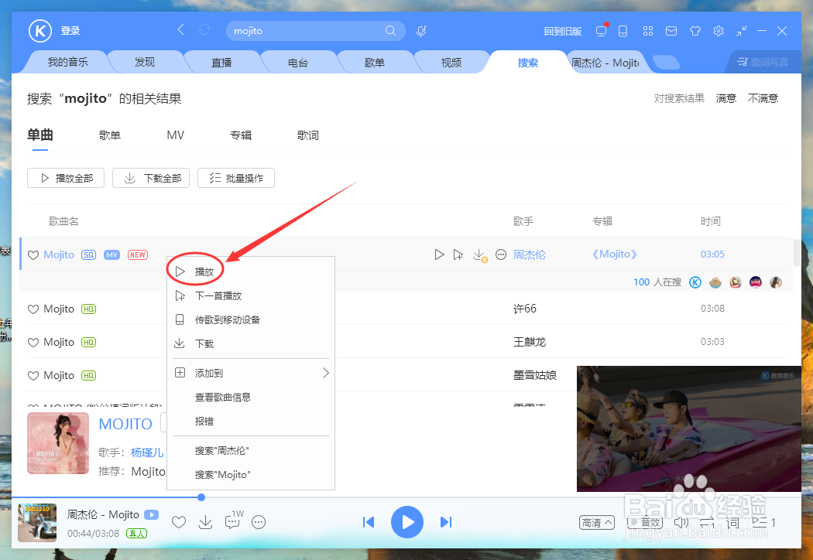Click the MV video preview thumbnail
Viewport: 813px width, 560px height.
[x=689, y=429]
